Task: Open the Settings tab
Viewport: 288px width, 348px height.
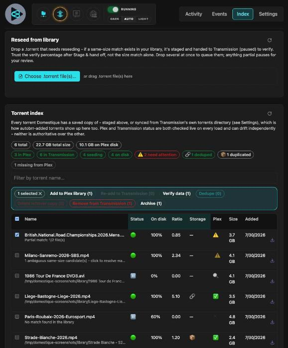Action: 268,14
